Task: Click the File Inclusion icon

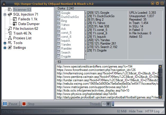Action: coord(10,28)
